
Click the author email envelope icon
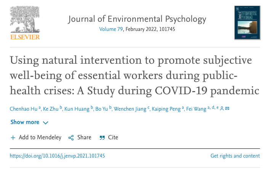[x=227, y=109]
